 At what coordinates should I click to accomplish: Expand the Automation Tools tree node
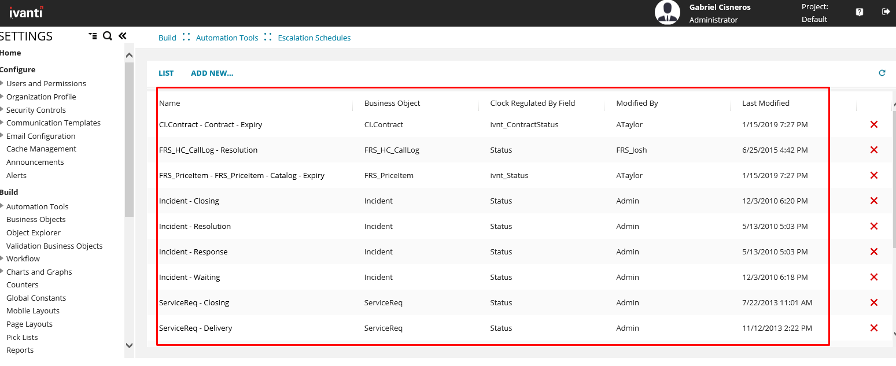pyautogui.click(x=2, y=206)
